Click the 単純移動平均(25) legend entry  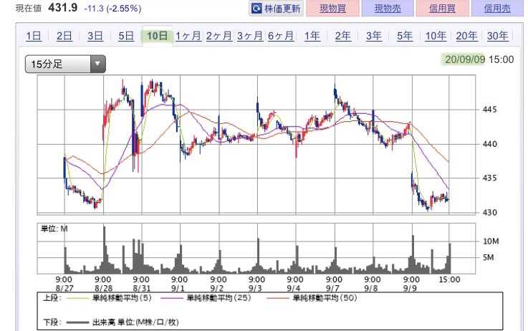pos(219,298)
